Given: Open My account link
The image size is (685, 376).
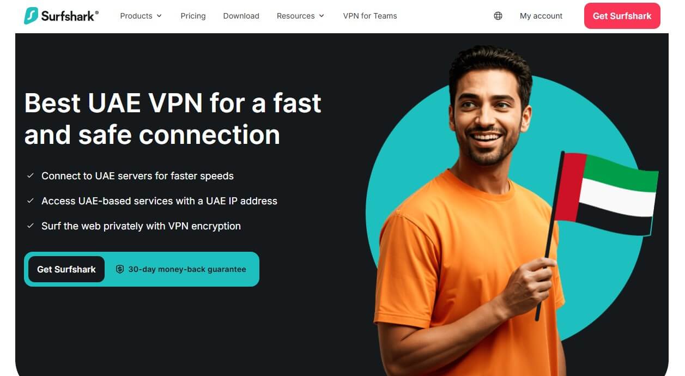Looking at the screenshot, I should 541,16.
